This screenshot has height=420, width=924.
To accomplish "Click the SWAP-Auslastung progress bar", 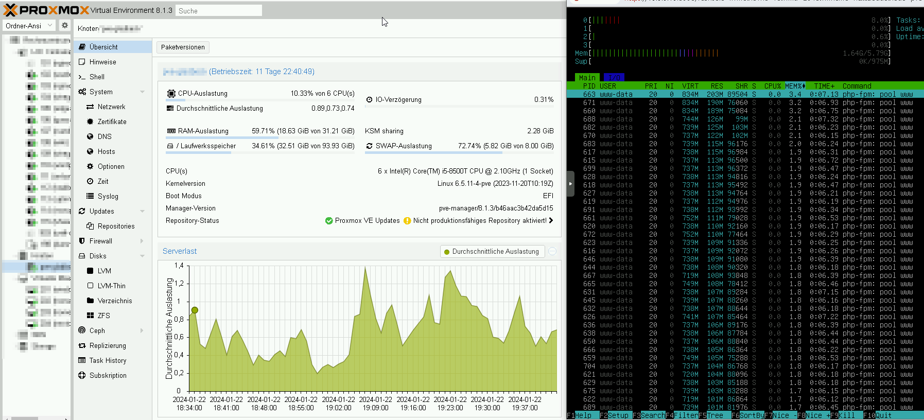I will (459, 153).
